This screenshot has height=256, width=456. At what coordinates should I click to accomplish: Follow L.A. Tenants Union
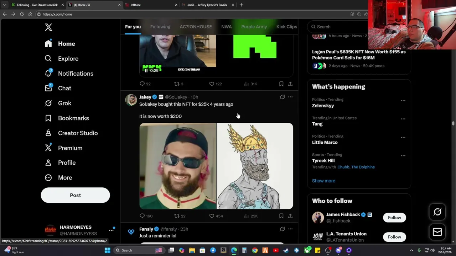(x=394, y=237)
